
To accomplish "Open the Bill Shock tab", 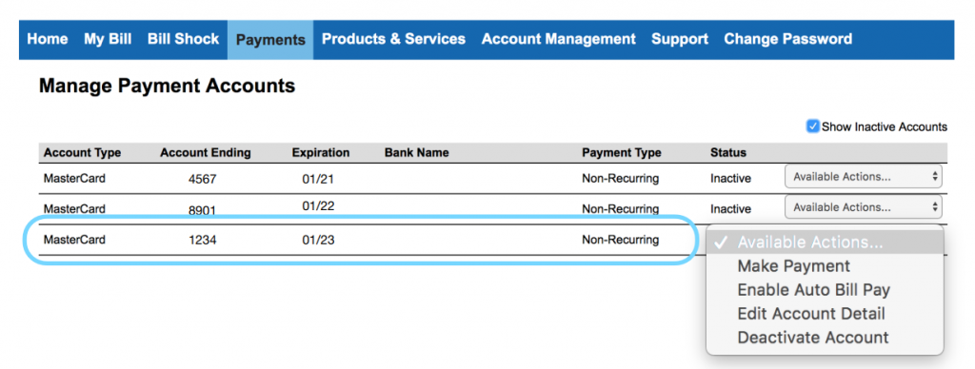I will (x=184, y=39).
